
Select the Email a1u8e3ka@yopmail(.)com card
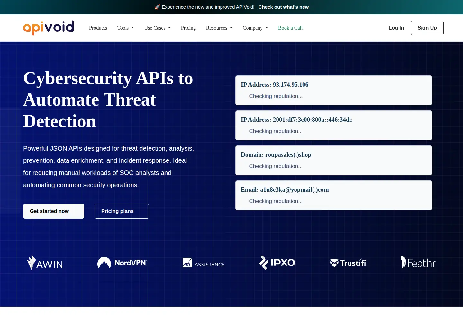[334, 195]
